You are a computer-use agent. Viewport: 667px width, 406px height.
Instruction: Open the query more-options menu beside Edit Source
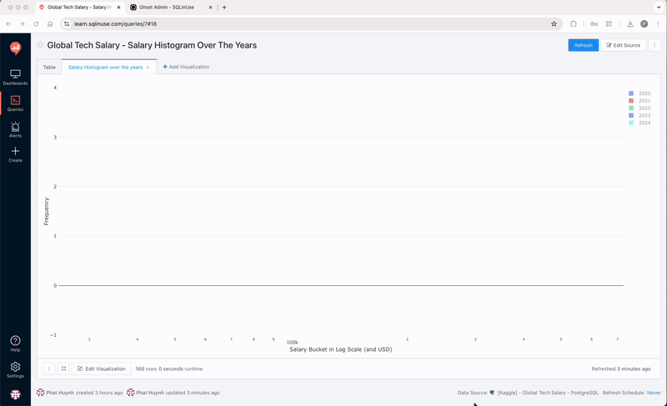point(654,45)
